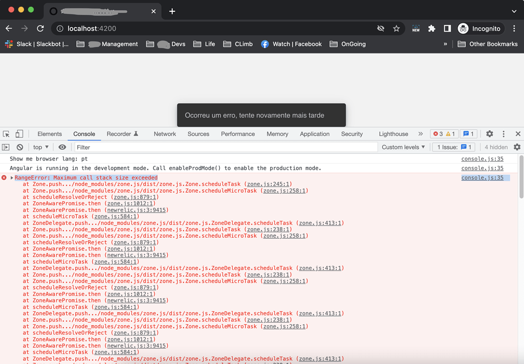Screen dimensions: 524x364
Task: Open the Custom levels dropdown
Action: tap(404, 147)
